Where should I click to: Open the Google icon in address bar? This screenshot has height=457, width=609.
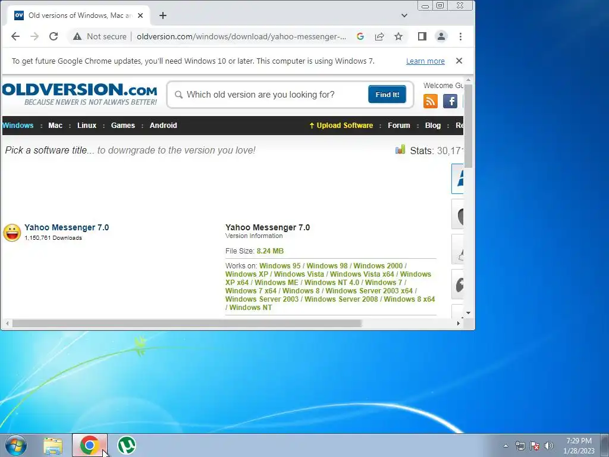pos(360,36)
